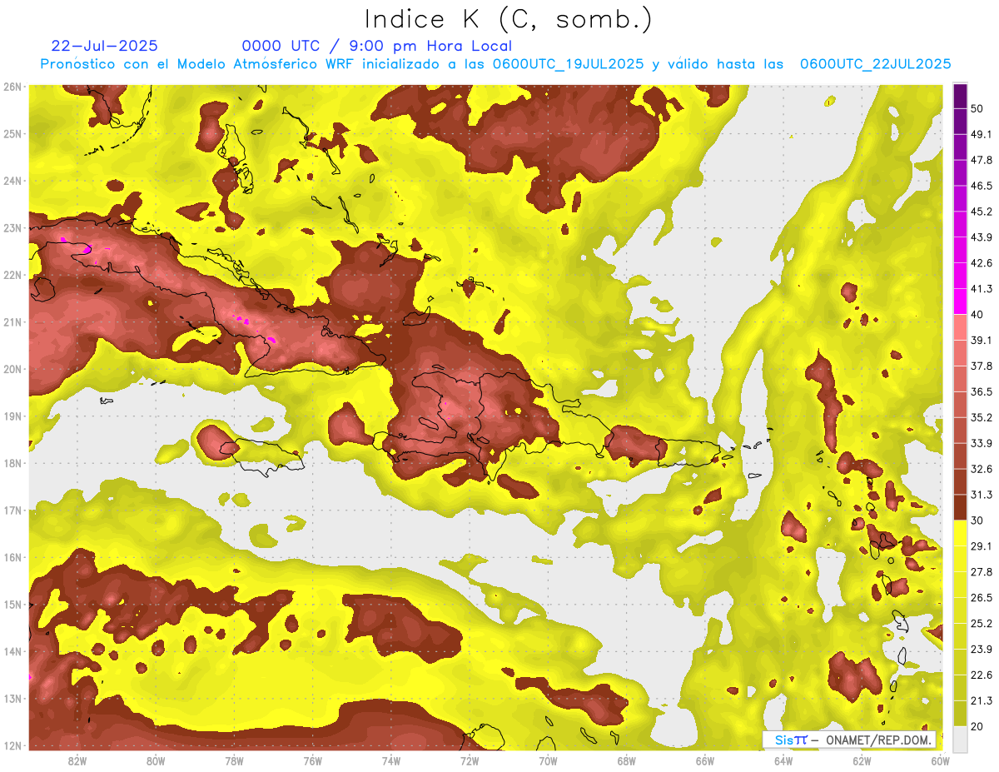The height and width of the screenshot is (772, 999).
Task: Click the "41.3" color bar label
Action: 981,289
